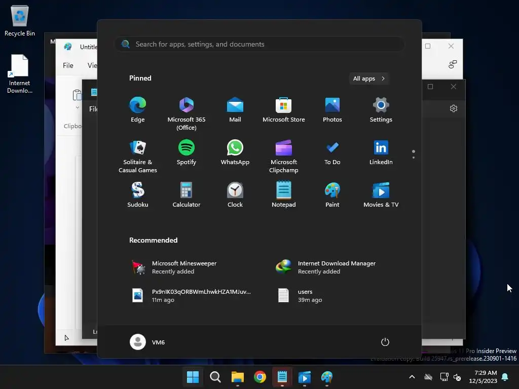The image size is (519, 389).
Task: Click the Paint clipboard paste icon
Action: (x=77, y=95)
